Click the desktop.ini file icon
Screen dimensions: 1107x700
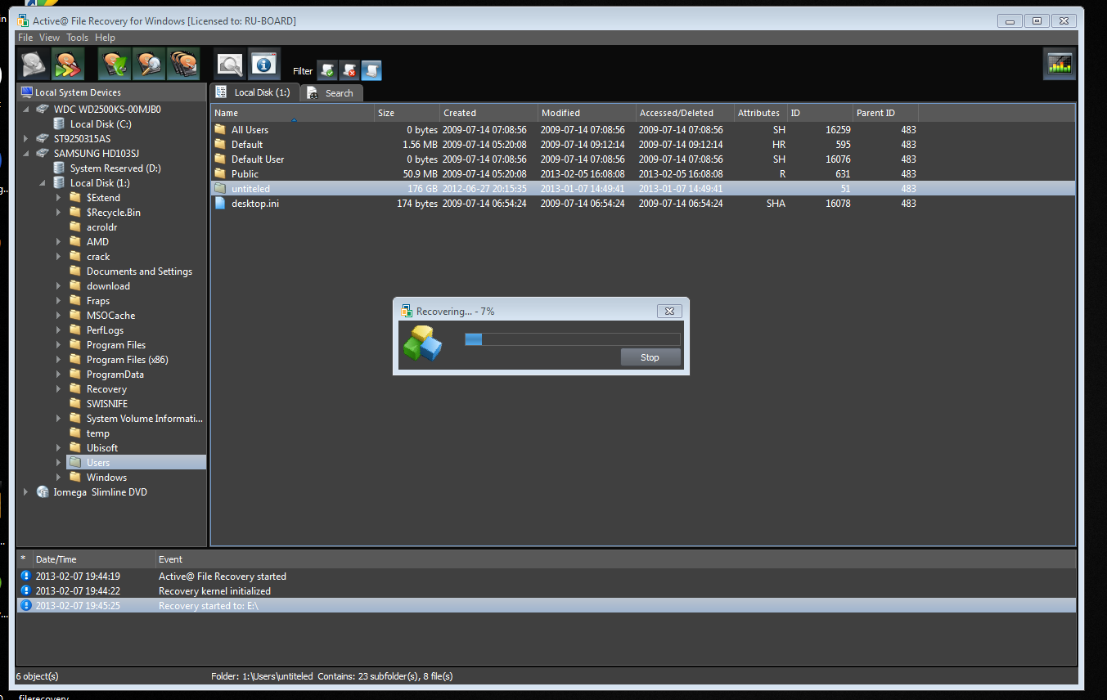[219, 203]
